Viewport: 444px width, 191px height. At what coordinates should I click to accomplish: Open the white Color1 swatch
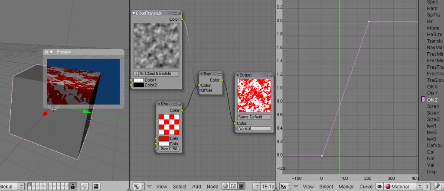point(139,80)
